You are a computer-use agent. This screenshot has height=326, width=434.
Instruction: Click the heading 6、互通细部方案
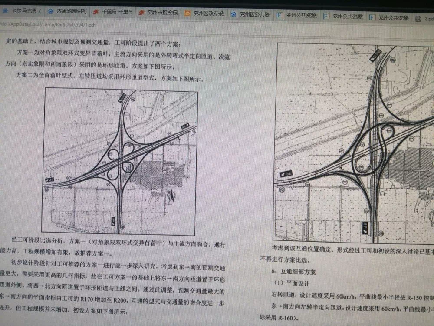(x=293, y=273)
